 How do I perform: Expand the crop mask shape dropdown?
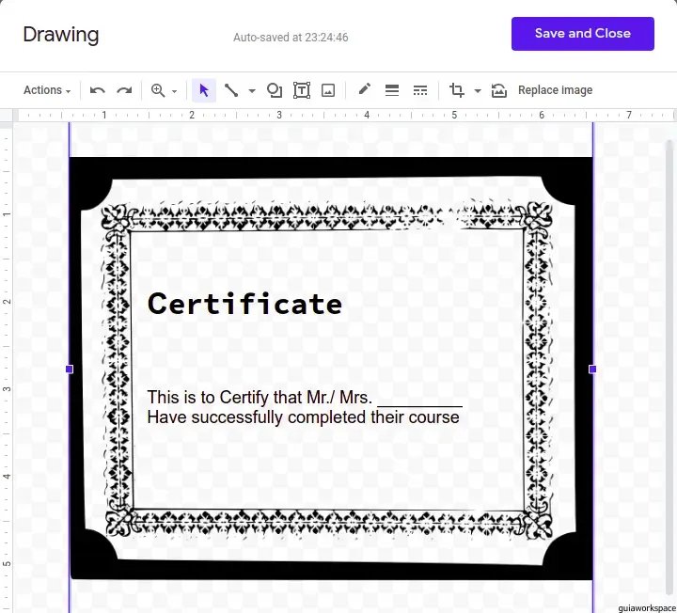pos(478,91)
